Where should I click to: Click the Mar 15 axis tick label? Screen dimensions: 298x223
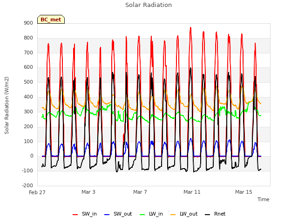click(x=244, y=192)
